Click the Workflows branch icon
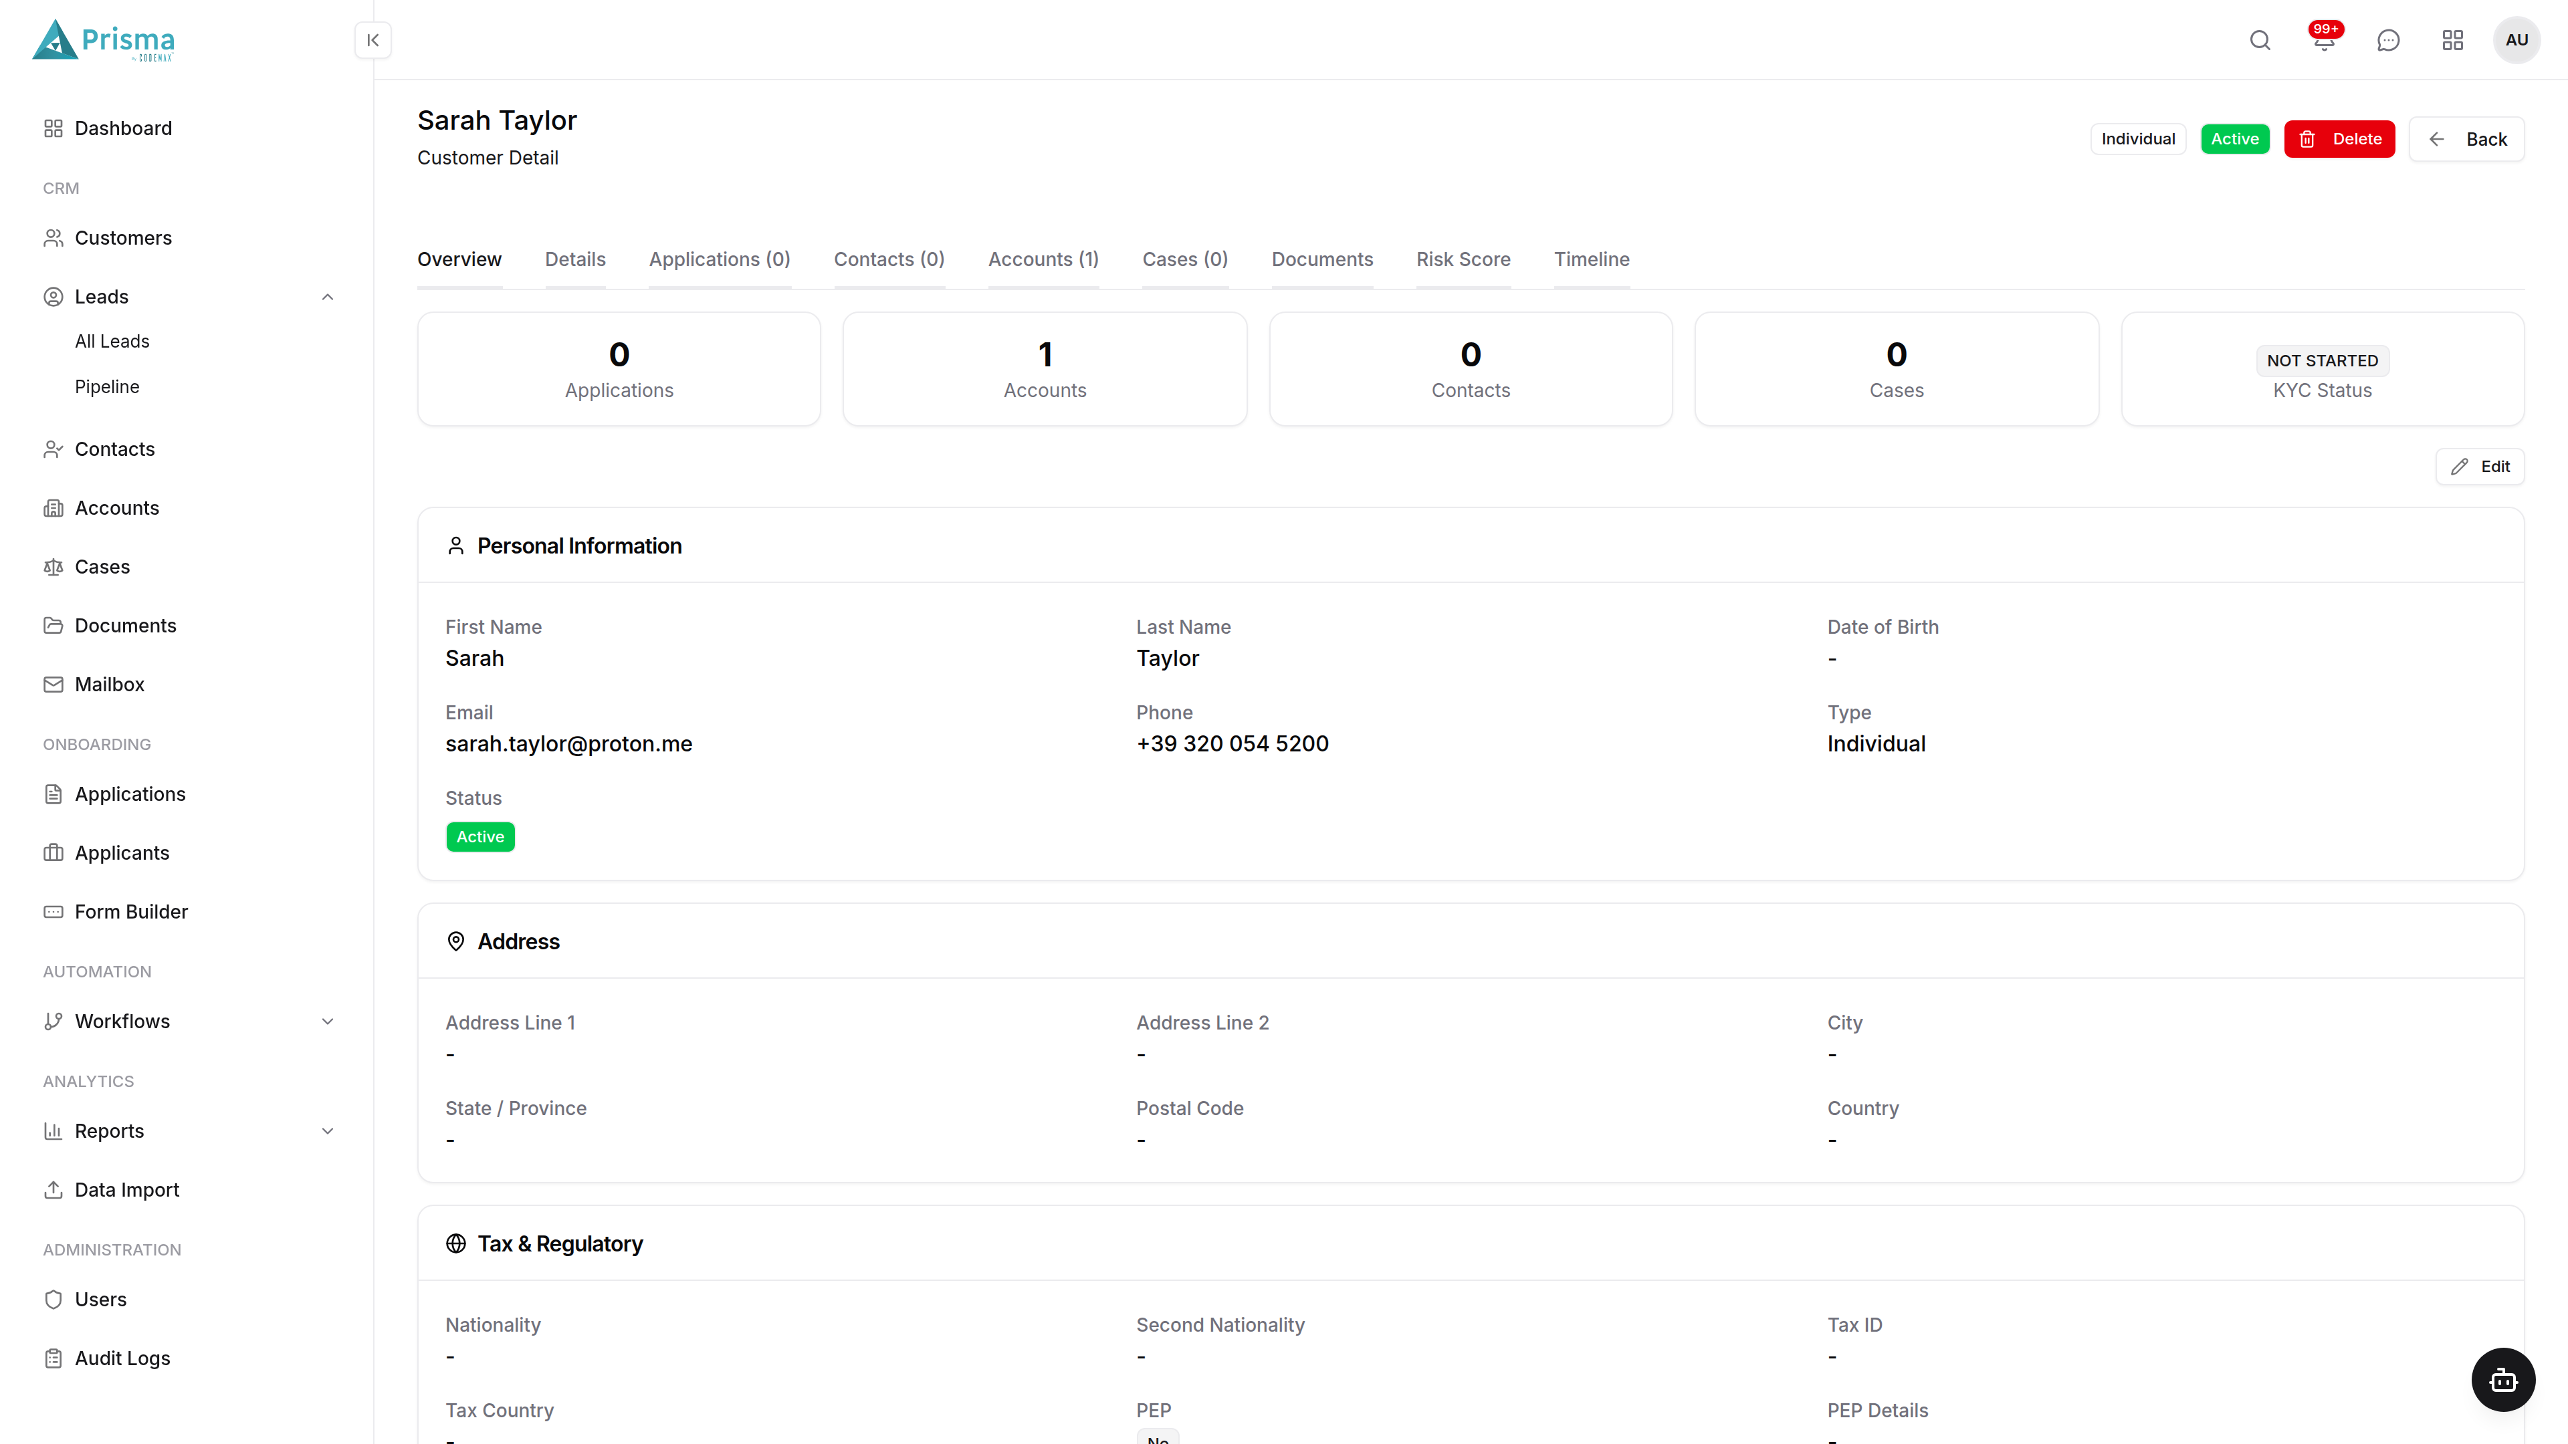The image size is (2568, 1444). pyautogui.click(x=53, y=1021)
